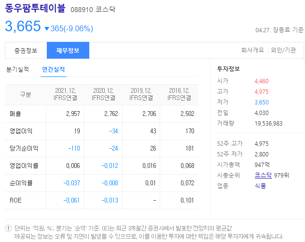The height and width of the screenshot is (242, 305).
Task: Click the 당기순이익 row label
Action: click(24, 148)
